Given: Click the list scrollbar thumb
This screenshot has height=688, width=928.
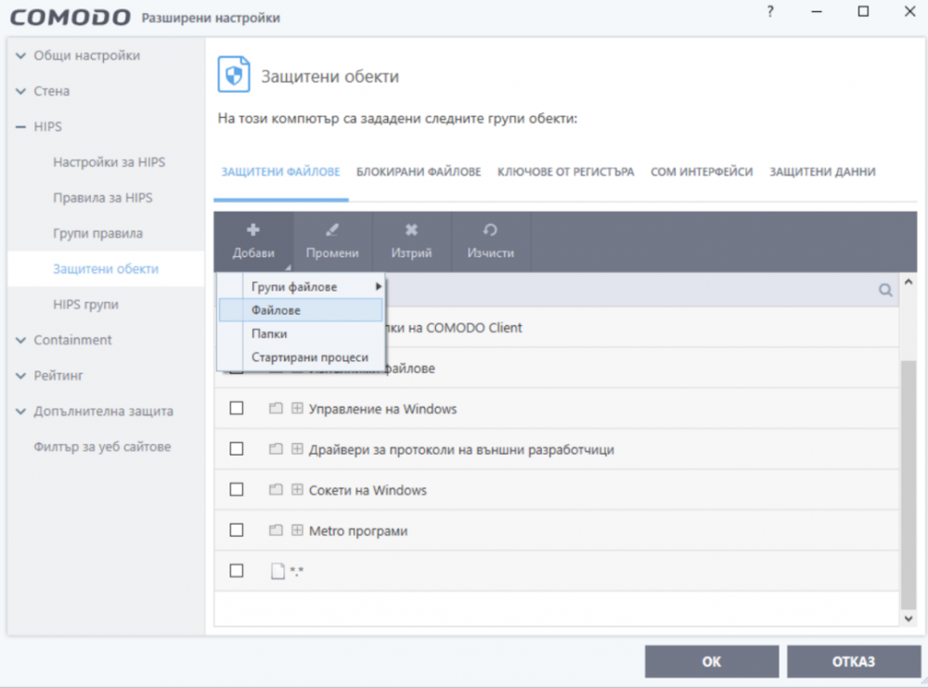Looking at the screenshot, I should tap(908, 485).
